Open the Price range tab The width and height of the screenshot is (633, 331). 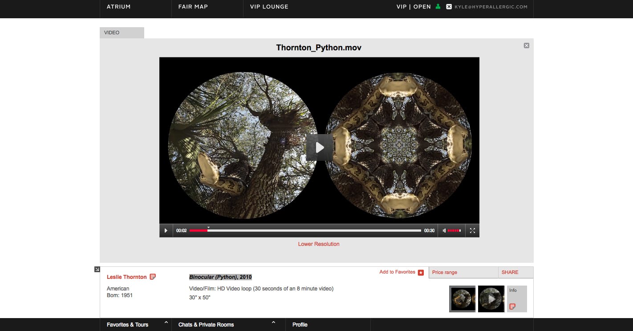pyautogui.click(x=445, y=272)
